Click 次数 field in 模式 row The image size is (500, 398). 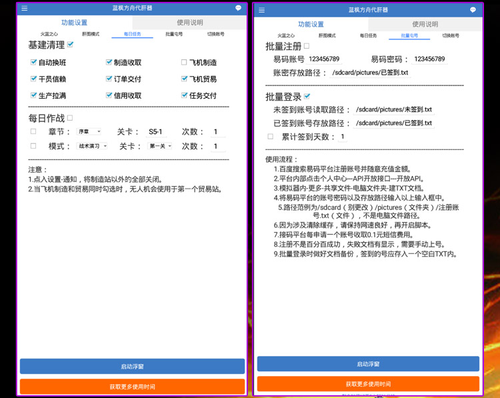pos(218,146)
